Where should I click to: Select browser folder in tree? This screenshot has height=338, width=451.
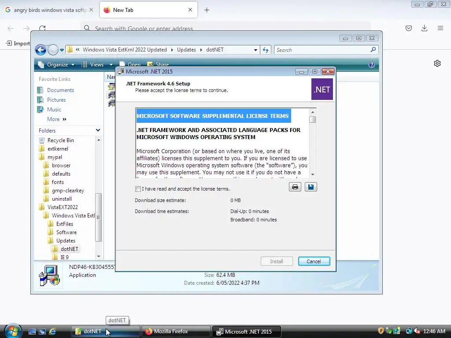(x=61, y=165)
